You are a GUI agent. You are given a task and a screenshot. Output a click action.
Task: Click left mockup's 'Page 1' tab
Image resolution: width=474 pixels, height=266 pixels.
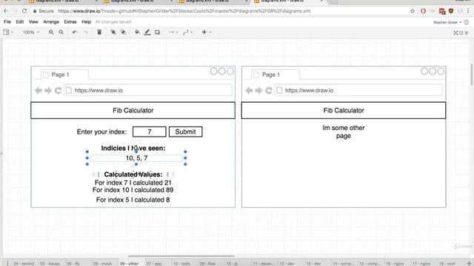tap(64, 75)
